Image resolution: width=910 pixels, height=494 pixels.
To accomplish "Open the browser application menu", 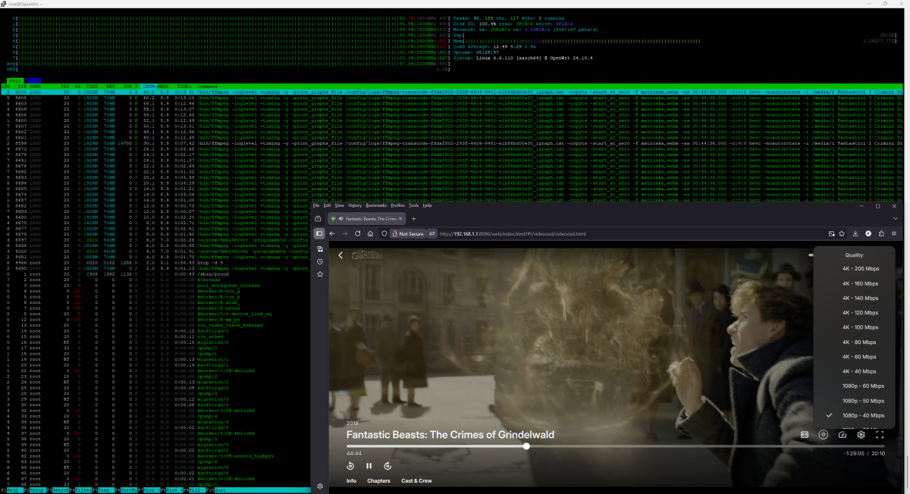I will tap(893, 233).
